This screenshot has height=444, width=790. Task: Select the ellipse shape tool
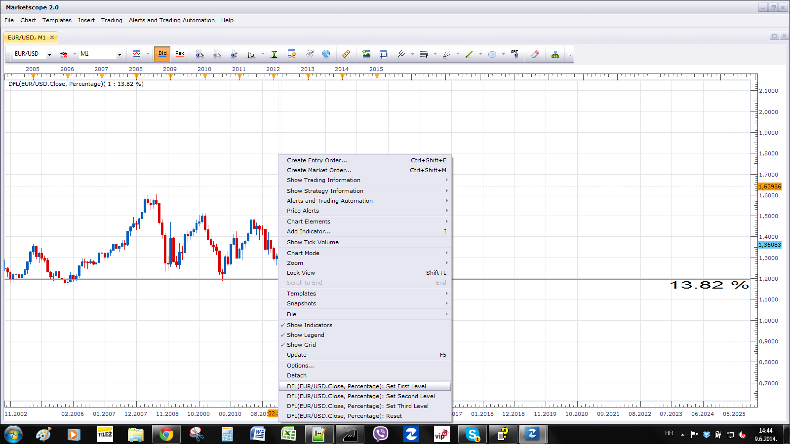(x=492, y=54)
